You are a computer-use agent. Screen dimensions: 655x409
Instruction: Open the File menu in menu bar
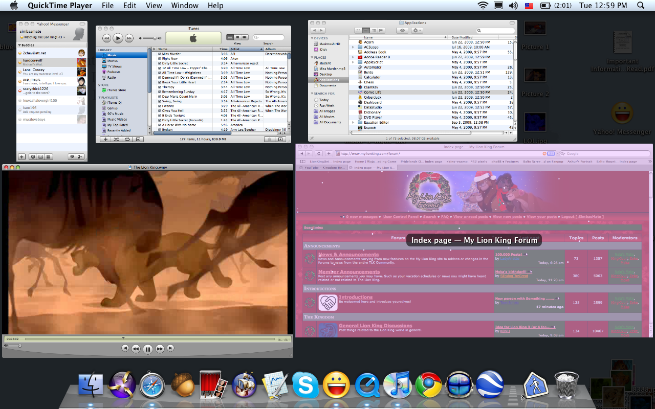click(107, 6)
